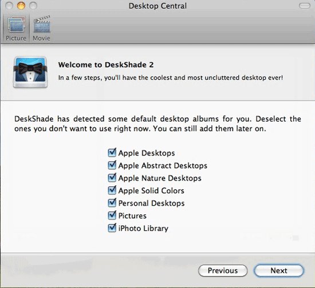315x288 pixels.
Task: Minimize the Desktop Central window
Action: pyautogui.click(x=21, y=6)
